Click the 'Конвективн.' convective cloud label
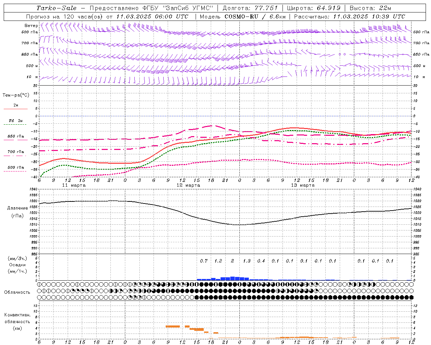The height and width of the screenshot is (345, 431). pos(17,315)
